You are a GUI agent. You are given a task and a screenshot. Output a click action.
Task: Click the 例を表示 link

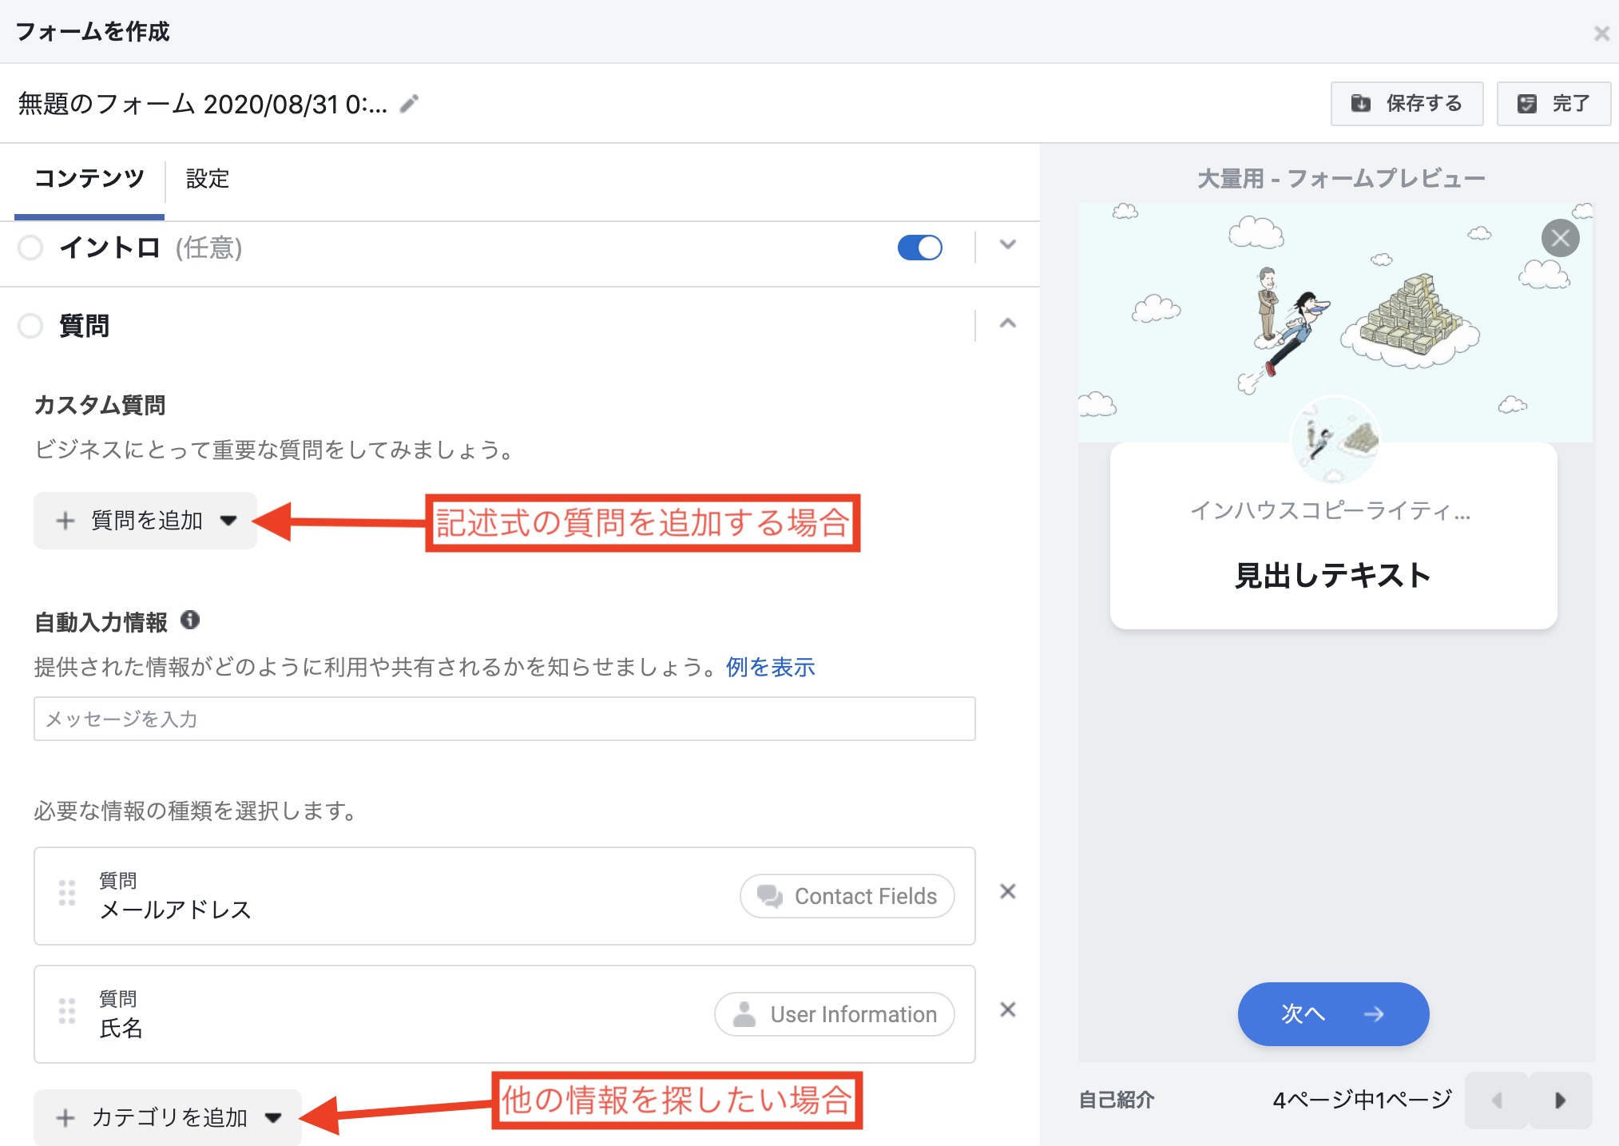(770, 667)
